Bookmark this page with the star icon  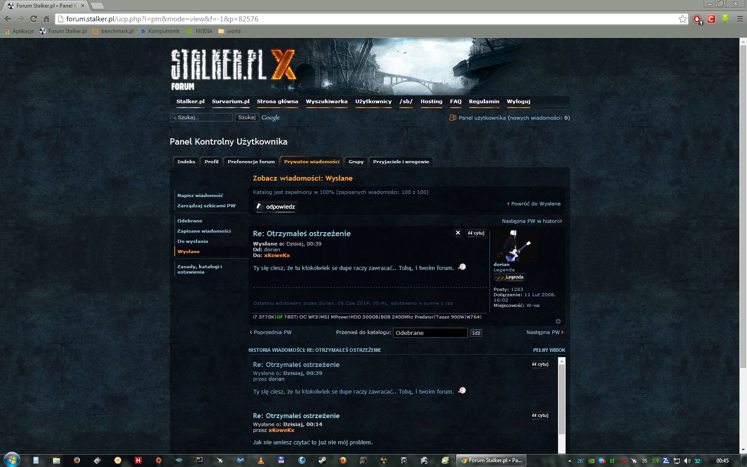[683, 19]
